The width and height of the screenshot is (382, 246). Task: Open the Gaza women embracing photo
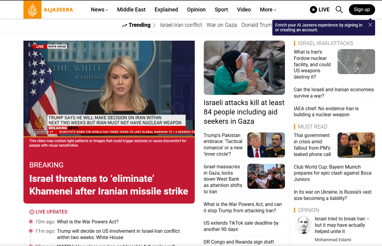click(x=244, y=68)
